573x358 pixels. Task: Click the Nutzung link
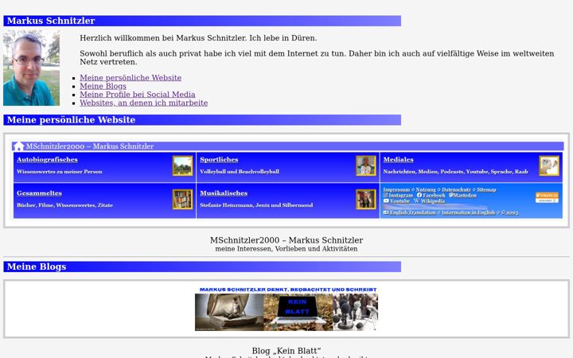(x=426, y=189)
